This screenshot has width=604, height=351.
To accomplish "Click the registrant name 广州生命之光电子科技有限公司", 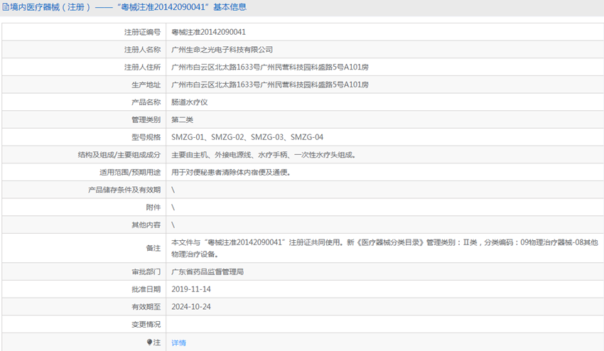I will pyautogui.click(x=222, y=50).
